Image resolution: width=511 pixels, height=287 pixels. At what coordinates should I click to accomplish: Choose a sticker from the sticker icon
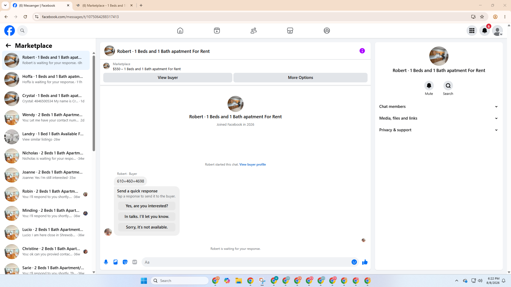click(125, 262)
